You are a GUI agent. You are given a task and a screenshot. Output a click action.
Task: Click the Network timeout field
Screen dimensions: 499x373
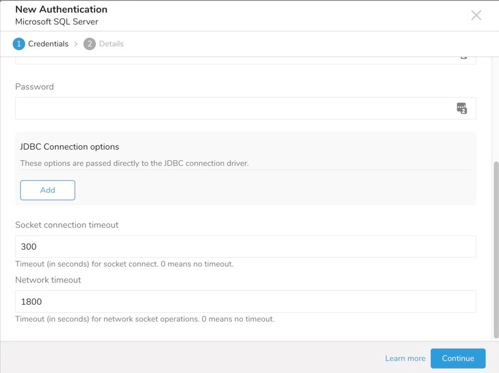245,302
